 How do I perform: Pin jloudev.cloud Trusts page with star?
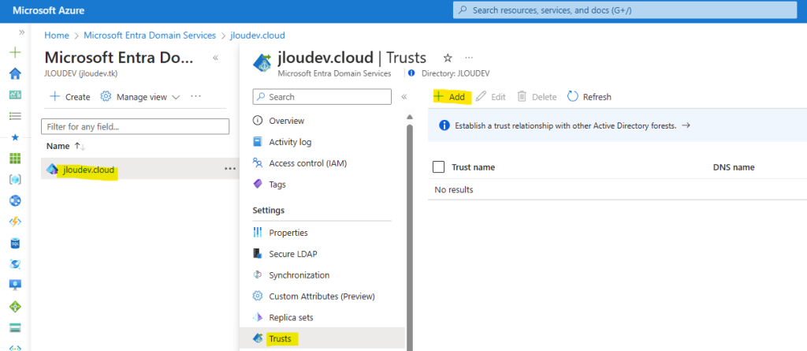click(448, 58)
